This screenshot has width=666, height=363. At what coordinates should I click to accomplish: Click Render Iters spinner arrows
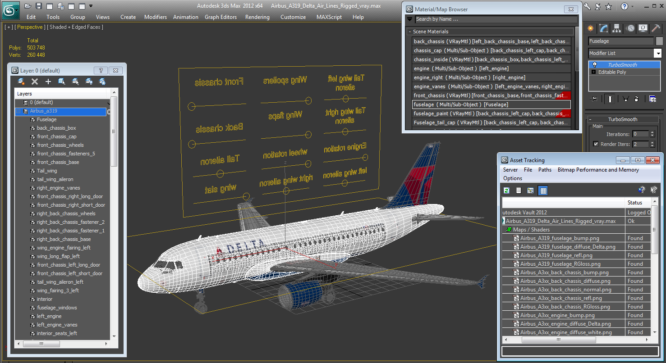652,144
